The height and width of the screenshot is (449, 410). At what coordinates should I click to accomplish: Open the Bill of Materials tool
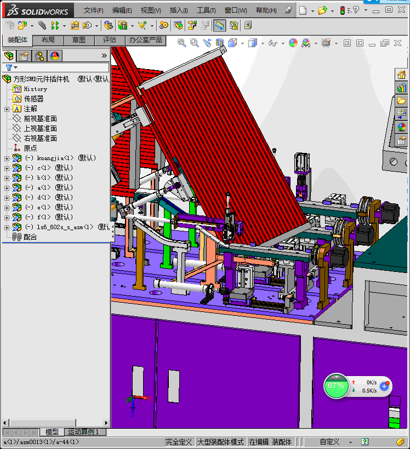click(x=178, y=25)
